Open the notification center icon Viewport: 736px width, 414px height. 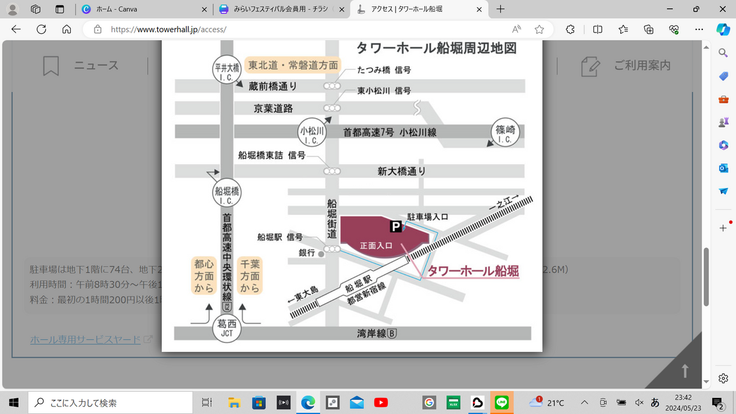(x=717, y=402)
